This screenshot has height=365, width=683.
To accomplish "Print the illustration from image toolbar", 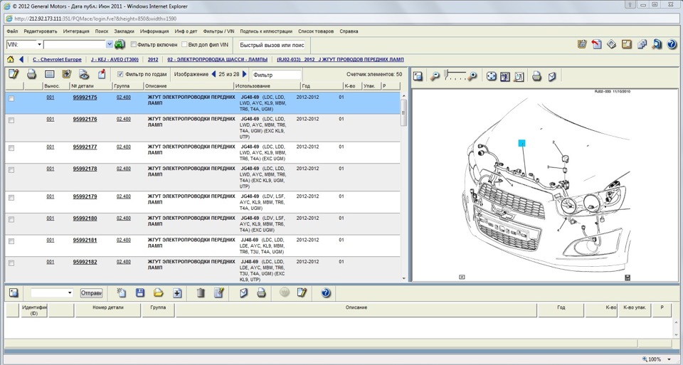I will tap(536, 76).
